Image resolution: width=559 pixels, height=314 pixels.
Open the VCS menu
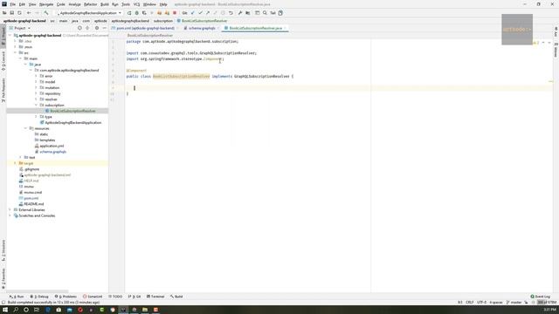tap(136, 4)
